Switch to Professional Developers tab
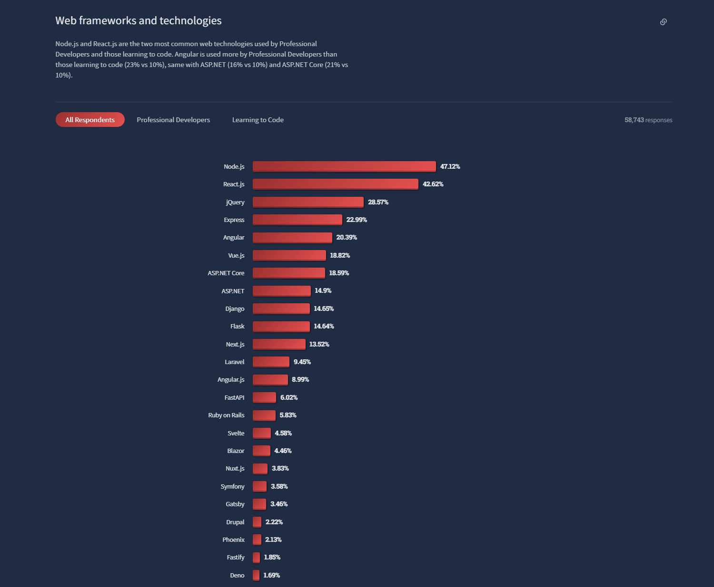714x587 pixels. click(x=173, y=120)
